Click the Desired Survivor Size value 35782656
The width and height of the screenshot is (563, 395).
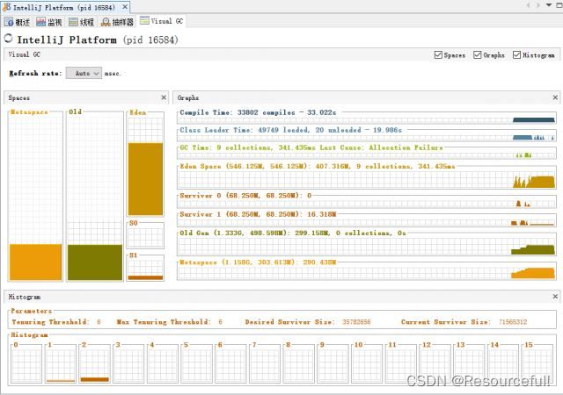click(x=356, y=322)
